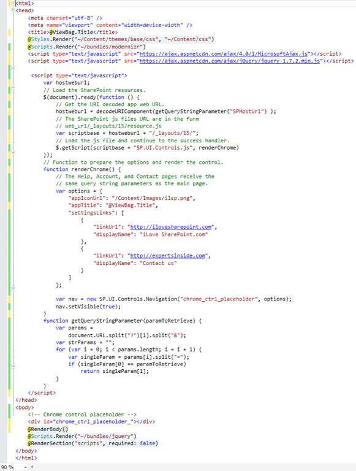Viewport: 356px width, 471px height.
Task: Toggle outline marker beside SharePoint resources comment
Action: pos(13,88)
